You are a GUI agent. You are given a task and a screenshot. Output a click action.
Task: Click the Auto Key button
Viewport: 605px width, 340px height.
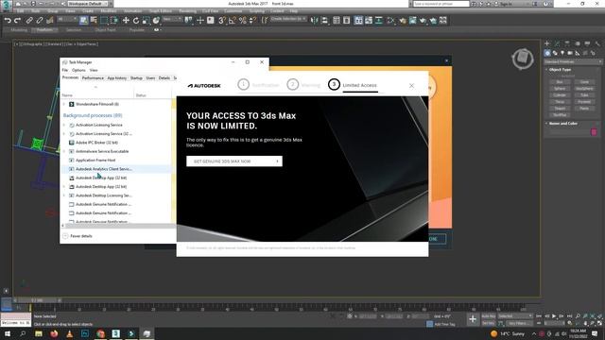tap(489, 316)
